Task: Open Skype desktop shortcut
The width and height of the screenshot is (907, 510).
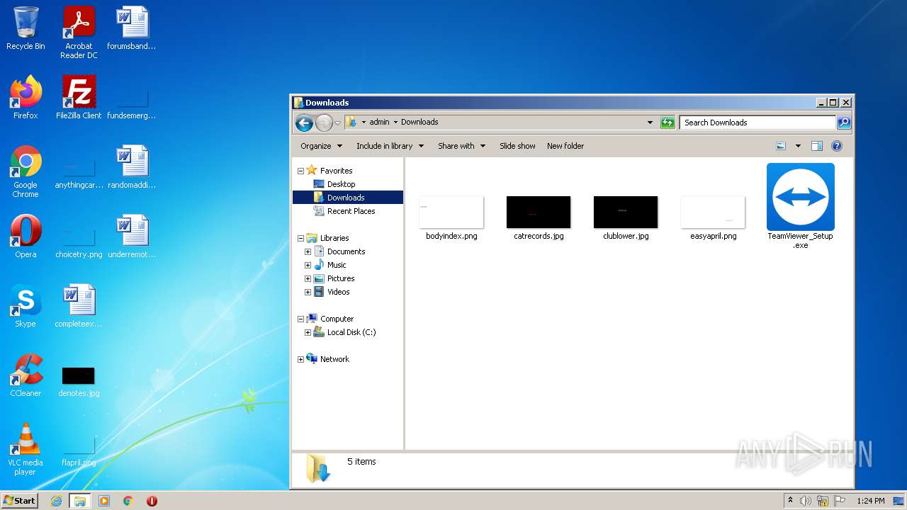Action: click(x=26, y=306)
